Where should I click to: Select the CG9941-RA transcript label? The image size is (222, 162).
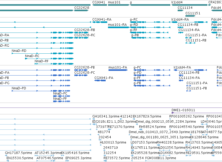102,20
